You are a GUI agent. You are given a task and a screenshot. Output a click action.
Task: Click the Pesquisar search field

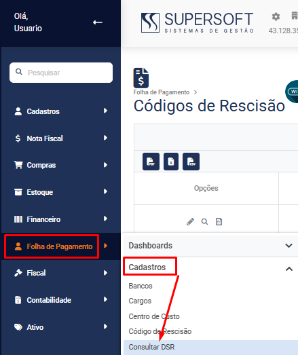click(x=61, y=73)
